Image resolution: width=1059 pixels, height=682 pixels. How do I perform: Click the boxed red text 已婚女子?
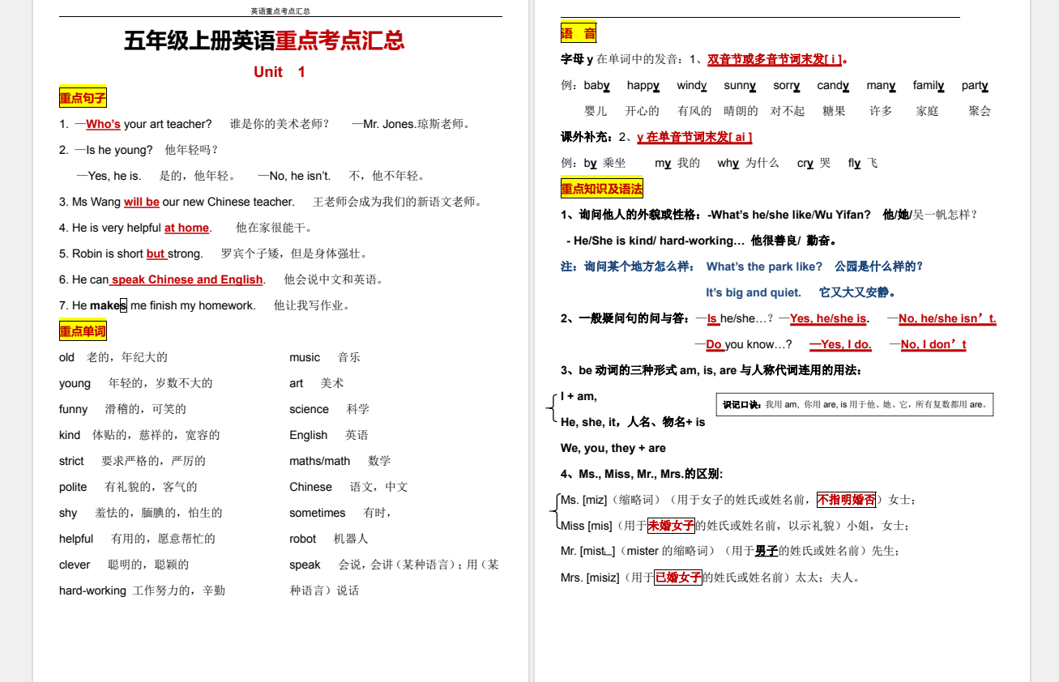coord(678,578)
